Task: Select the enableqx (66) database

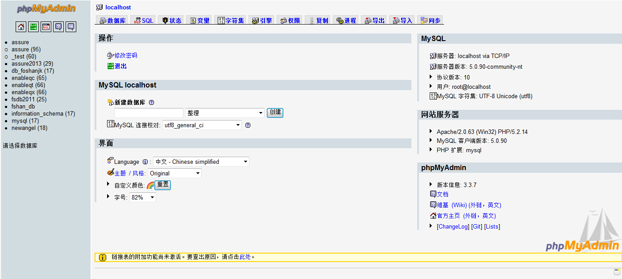Action: tap(29, 92)
